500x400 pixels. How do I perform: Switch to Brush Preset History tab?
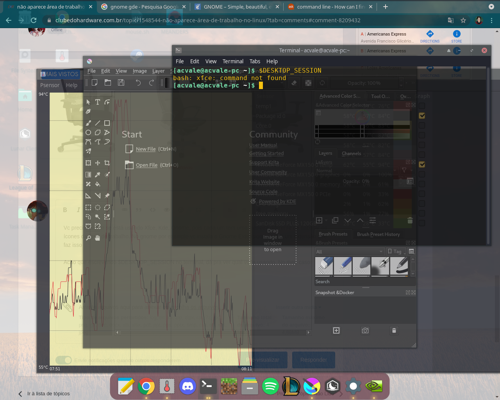(378, 234)
